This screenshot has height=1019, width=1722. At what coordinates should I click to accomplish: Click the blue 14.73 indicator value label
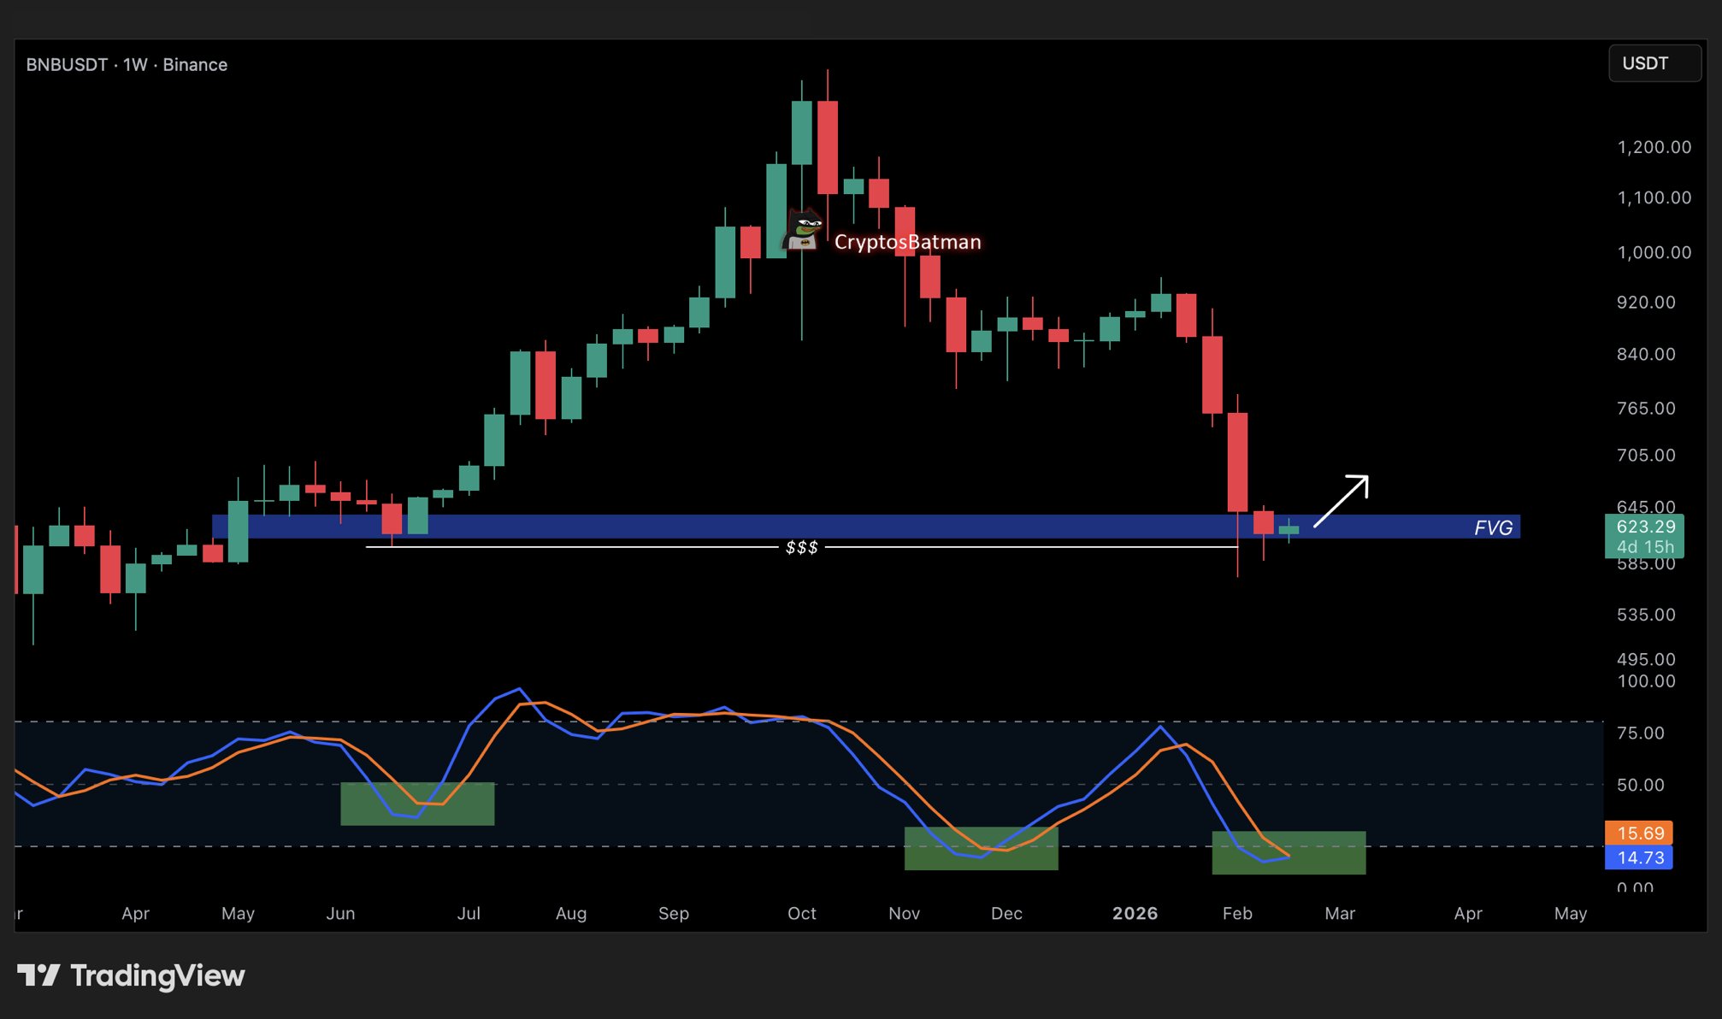[x=1639, y=857]
